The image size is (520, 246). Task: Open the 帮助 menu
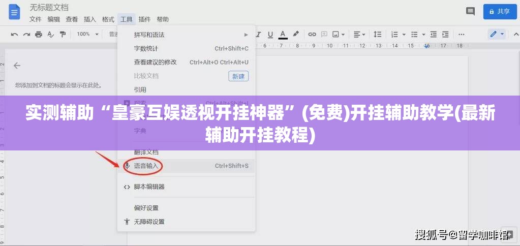pyautogui.click(x=163, y=19)
